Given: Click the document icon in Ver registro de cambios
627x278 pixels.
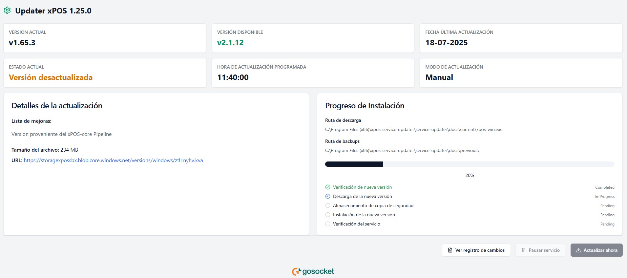Looking at the screenshot, I should pyautogui.click(x=450, y=250).
